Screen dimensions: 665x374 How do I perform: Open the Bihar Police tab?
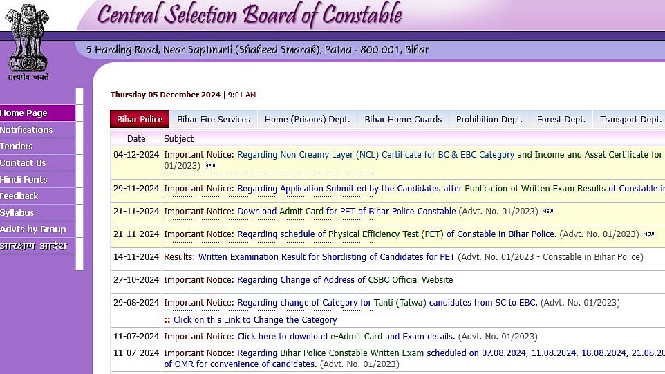click(x=139, y=119)
